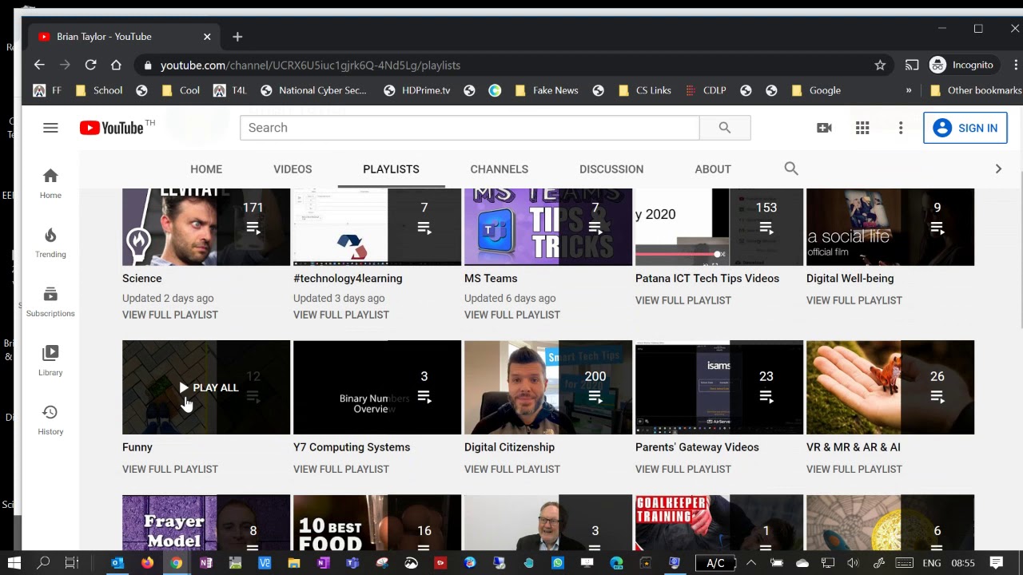
Task: Open the Windows Start menu
Action: (14, 563)
